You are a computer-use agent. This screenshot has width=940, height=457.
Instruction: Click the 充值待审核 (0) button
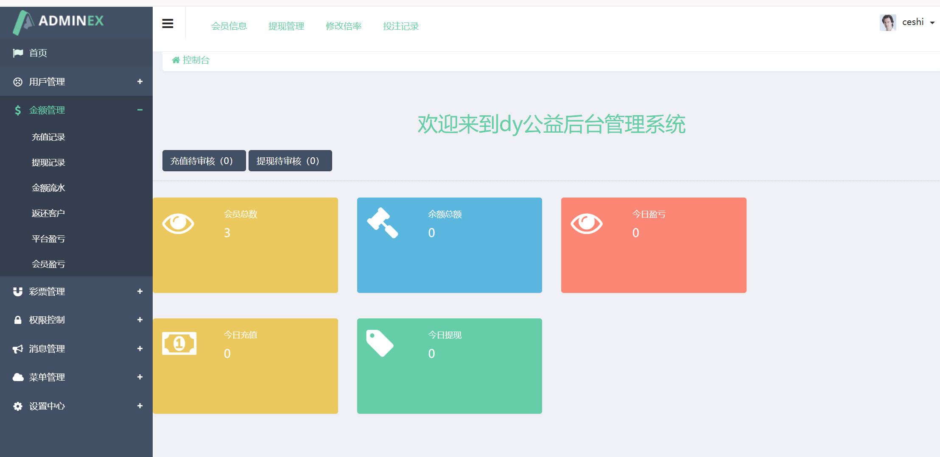click(x=204, y=161)
